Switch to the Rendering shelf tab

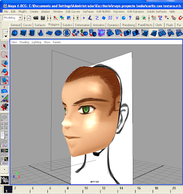click(128, 25)
